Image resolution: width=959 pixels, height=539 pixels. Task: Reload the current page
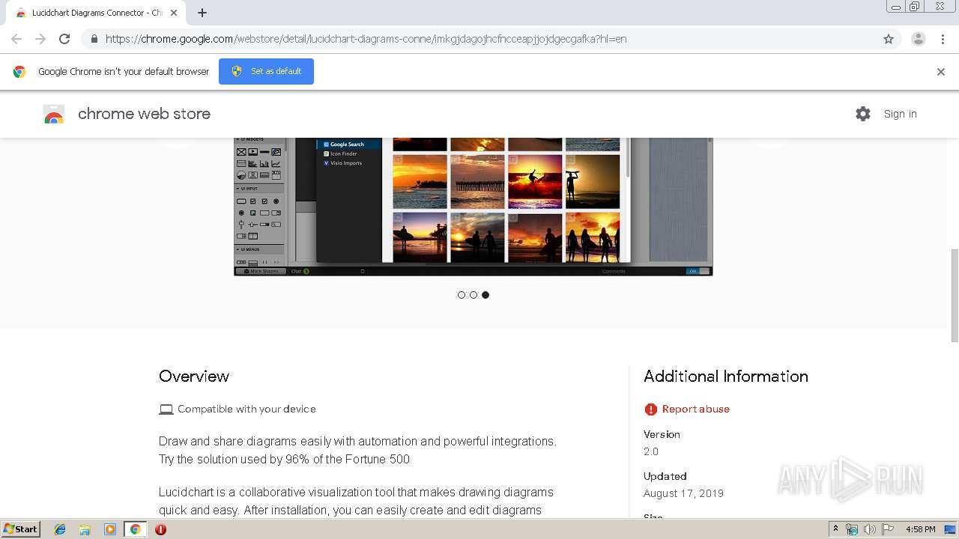[x=64, y=39]
